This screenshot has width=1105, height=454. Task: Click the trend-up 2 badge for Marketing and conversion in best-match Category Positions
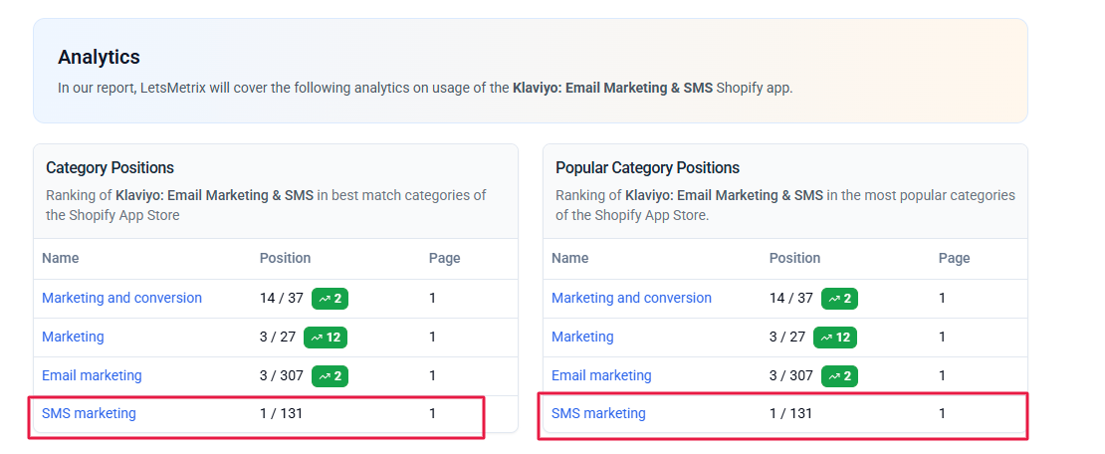coord(330,298)
